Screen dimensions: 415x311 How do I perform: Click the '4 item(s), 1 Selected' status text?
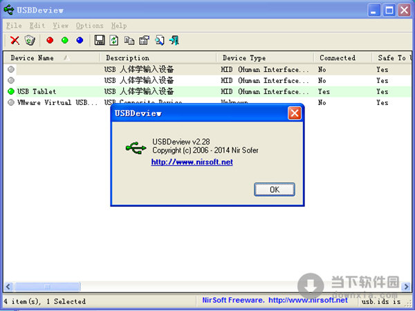tap(45, 301)
